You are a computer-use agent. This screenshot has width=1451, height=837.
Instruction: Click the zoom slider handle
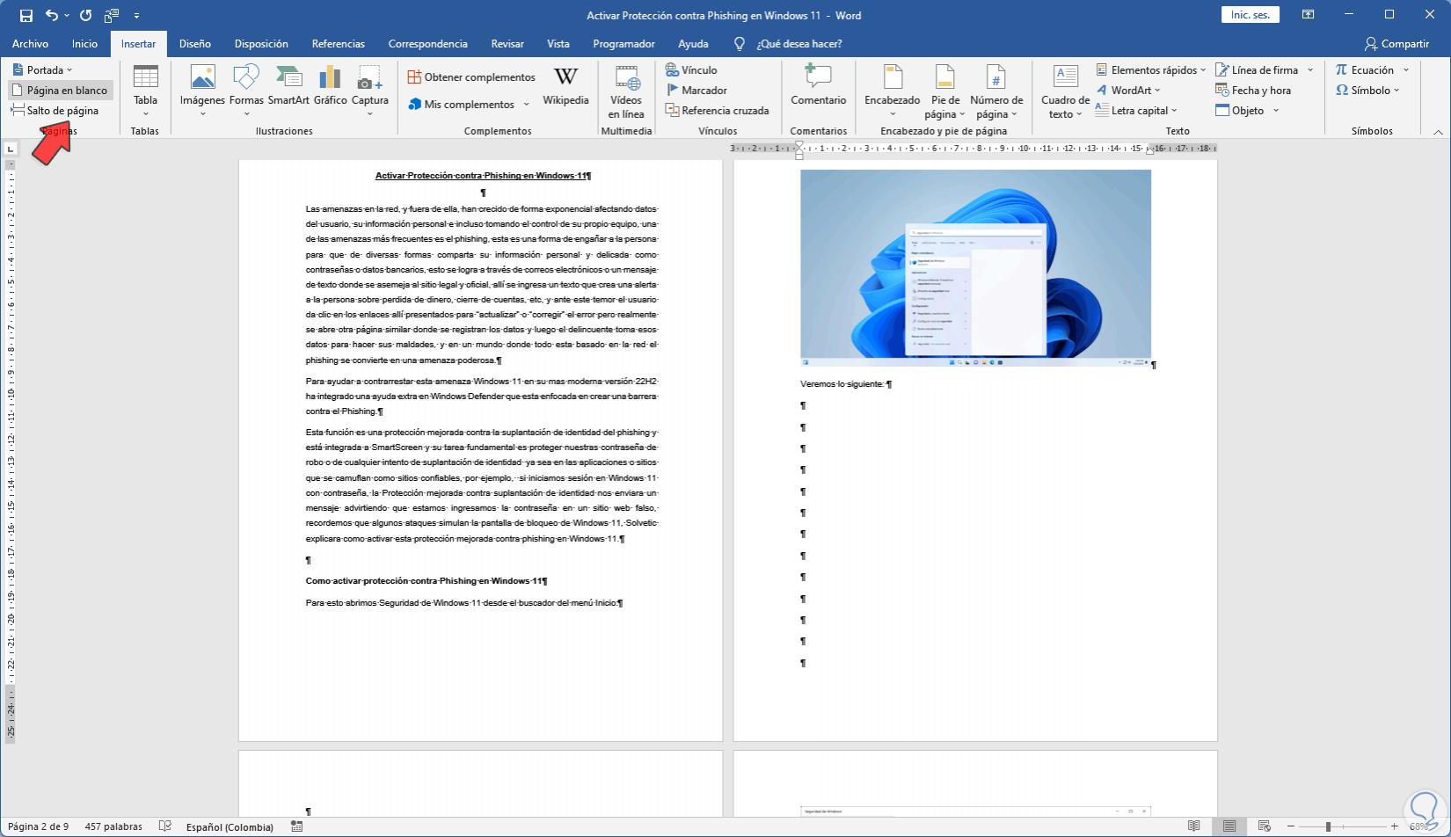click(1328, 826)
